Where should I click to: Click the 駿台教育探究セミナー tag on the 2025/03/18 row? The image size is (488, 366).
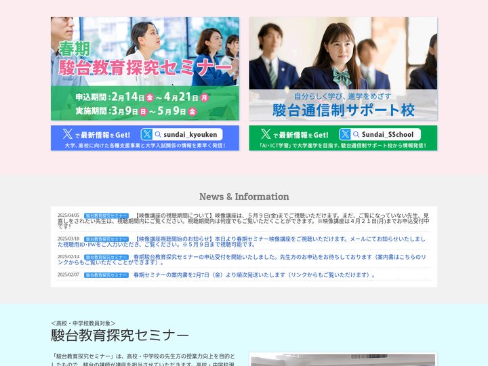click(106, 239)
